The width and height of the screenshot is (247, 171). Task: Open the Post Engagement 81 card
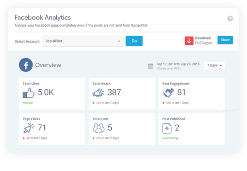tap(192, 94)
